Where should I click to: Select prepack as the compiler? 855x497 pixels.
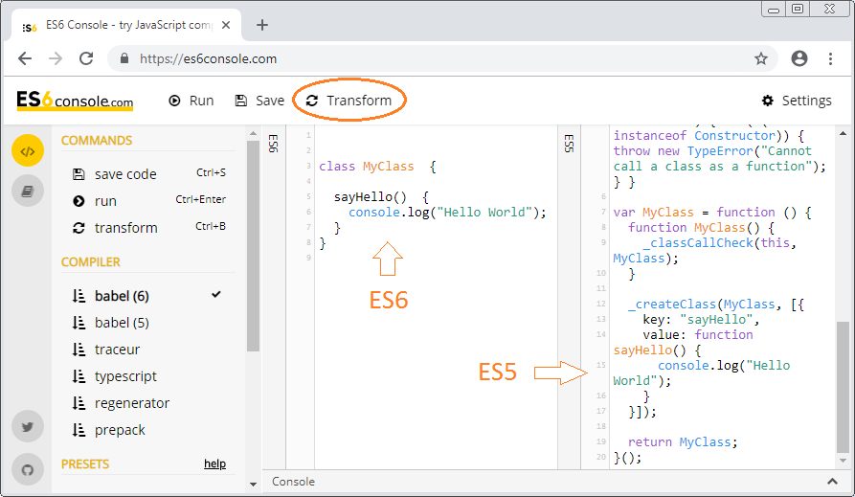120,430
